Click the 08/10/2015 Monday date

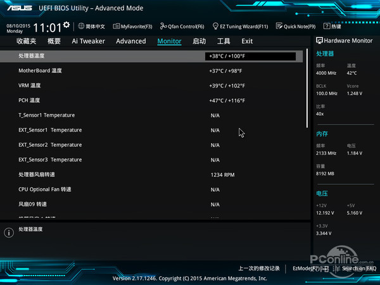click(x=18, y=28)
